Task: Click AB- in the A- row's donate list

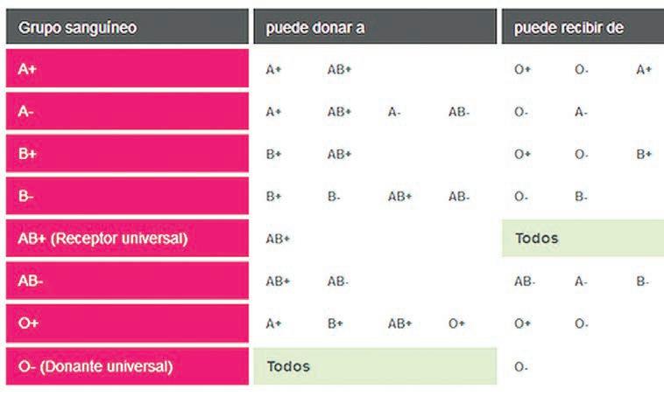Action: [x=459, y=112]
